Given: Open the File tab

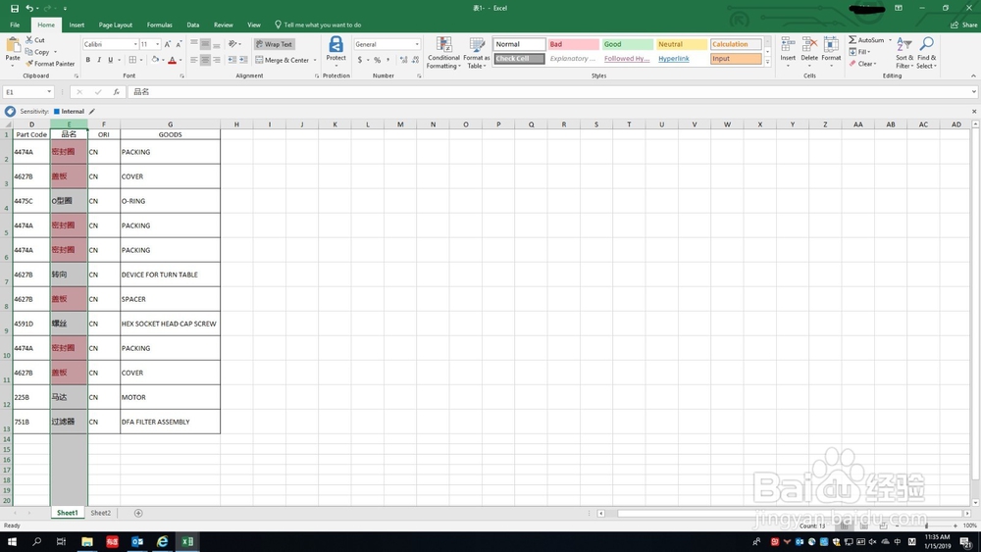Looking at the screenshot, I should (x=15, y=25).
